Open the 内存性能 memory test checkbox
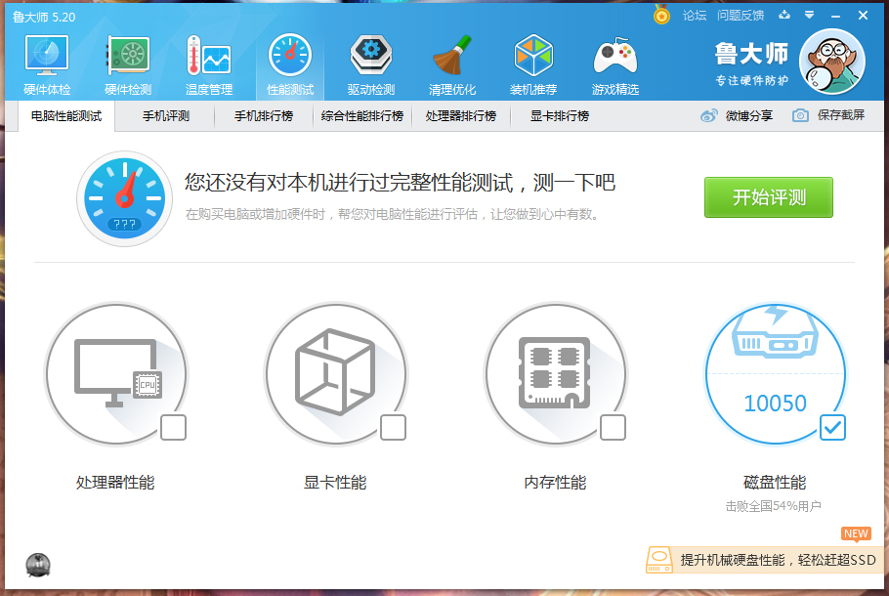Screen dimensions: 889x596 click(x=614, y=427)
